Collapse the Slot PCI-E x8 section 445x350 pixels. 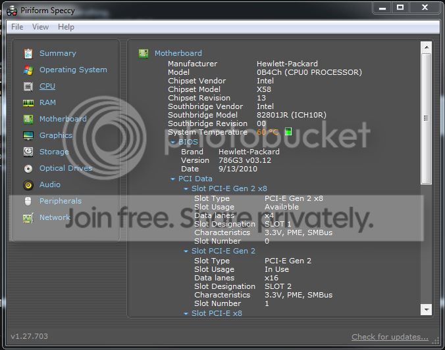[x=186, y=313]
